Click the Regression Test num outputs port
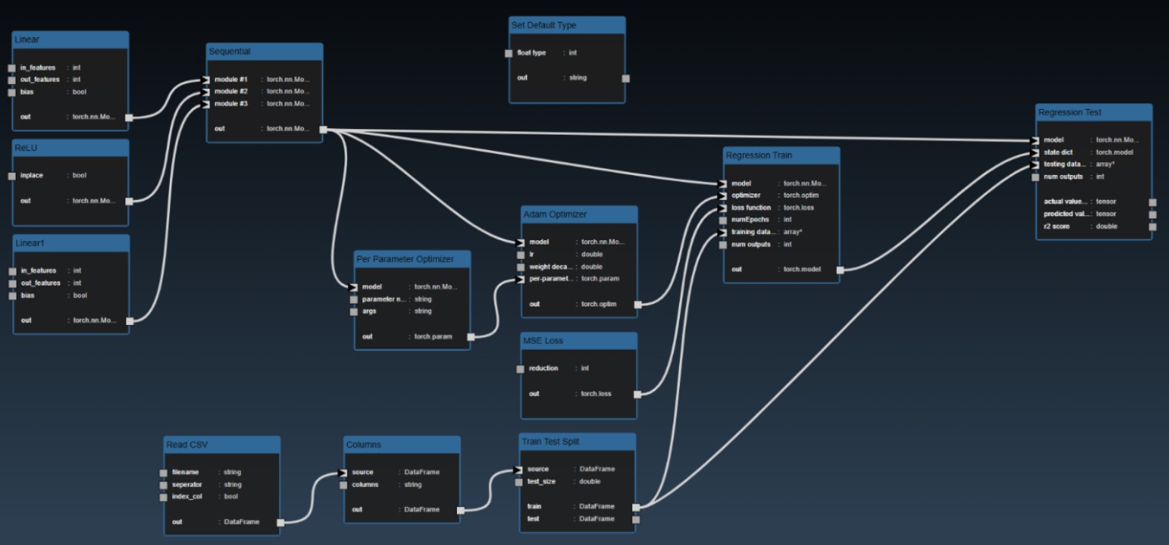Screen dimensions: 1169x545 (1035, 177)
